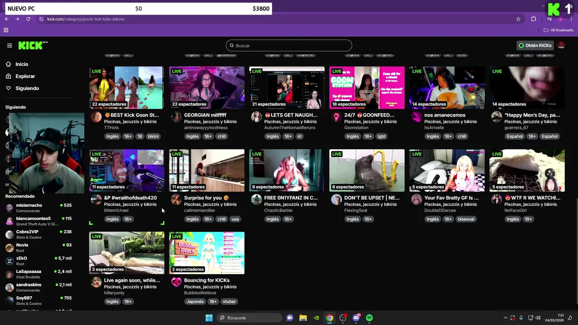Reload the page with the refresh icon
The width and height of the screenshot is (578, 325).
(x=28, y=19)
